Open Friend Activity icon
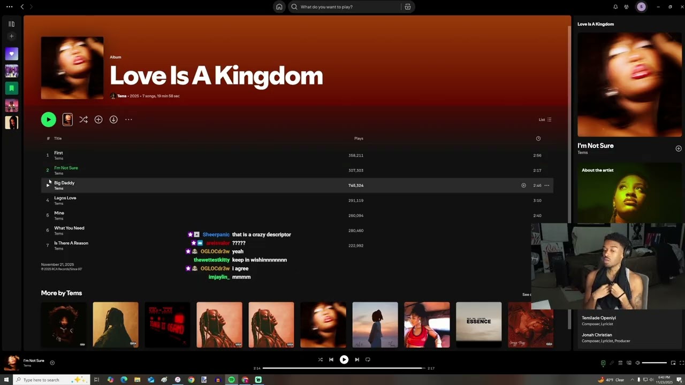685x385 pixels. [x=626, y=7]
